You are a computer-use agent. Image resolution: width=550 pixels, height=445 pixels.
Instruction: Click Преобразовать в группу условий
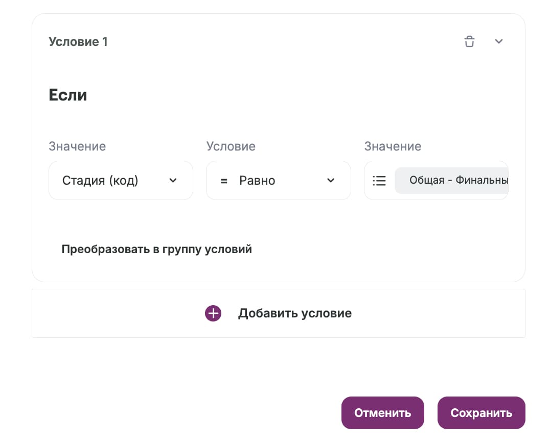click(x=157, y=249)
